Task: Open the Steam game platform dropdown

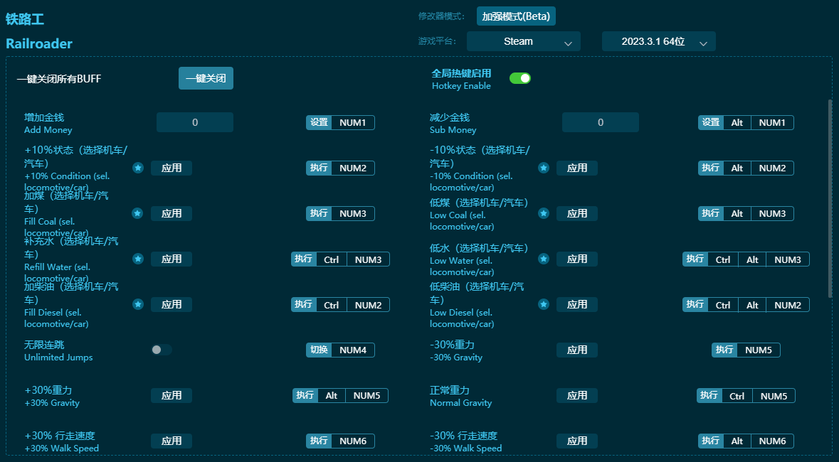Action: [x=523, y=41]
